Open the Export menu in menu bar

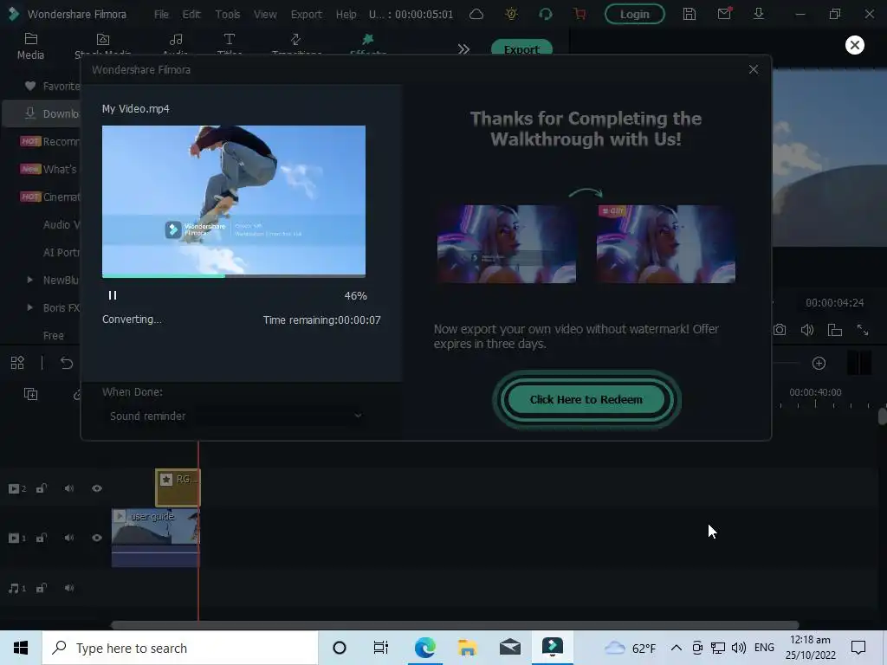[306, 14]
